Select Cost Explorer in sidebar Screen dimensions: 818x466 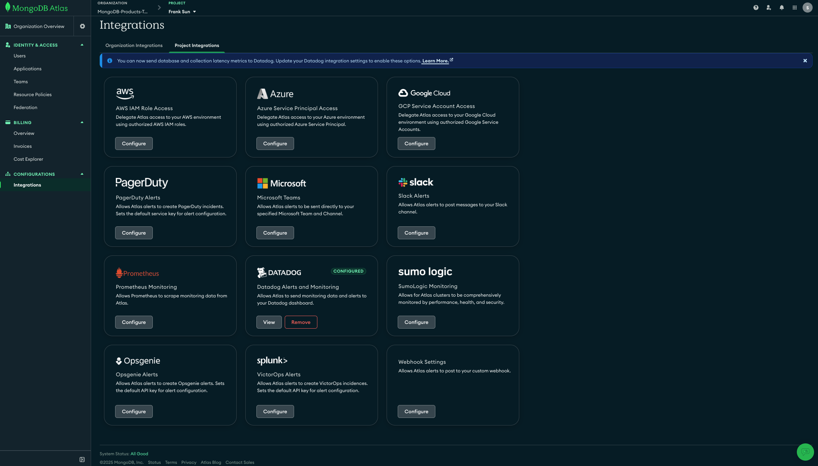(28, 159)
